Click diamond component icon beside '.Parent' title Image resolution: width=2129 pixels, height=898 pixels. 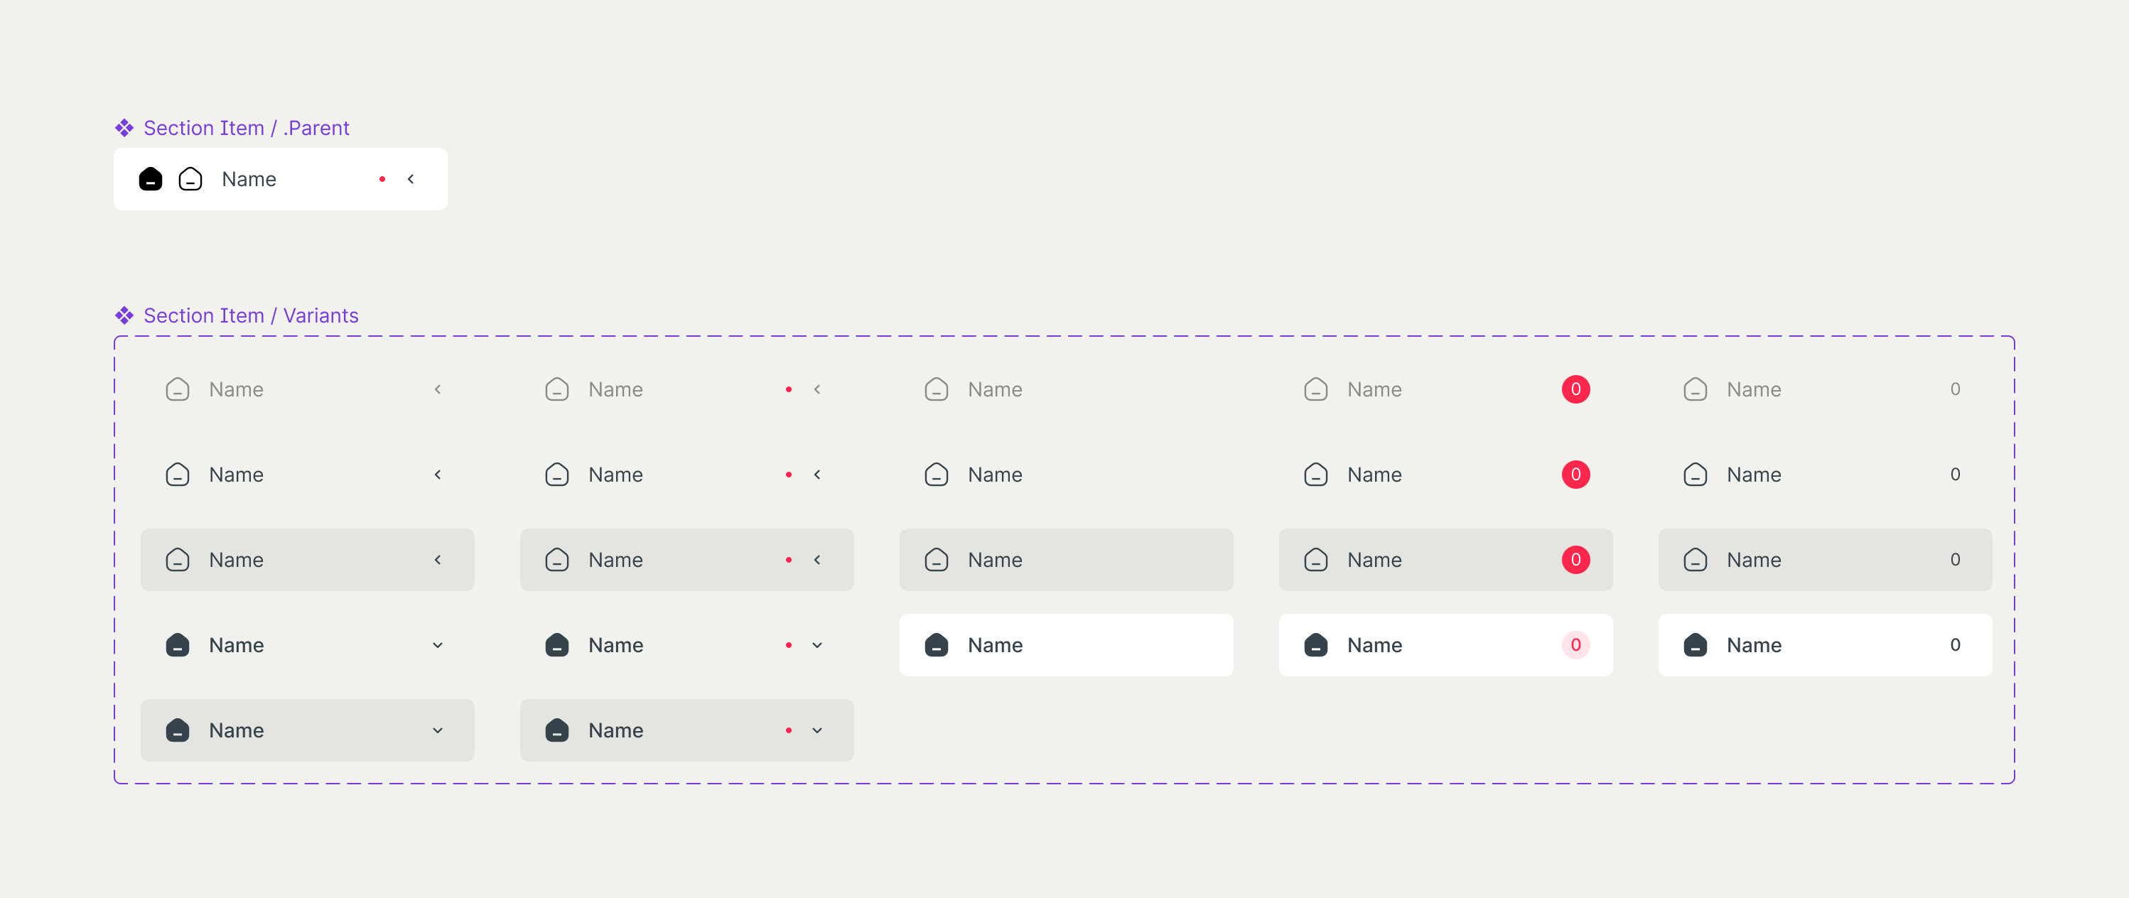(124, 128)
